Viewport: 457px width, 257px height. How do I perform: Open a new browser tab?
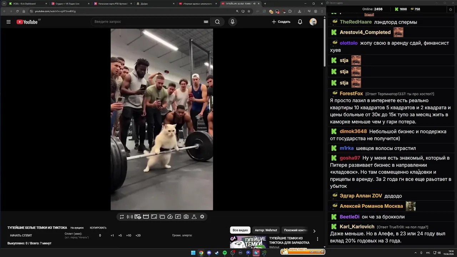pos(265,4)
